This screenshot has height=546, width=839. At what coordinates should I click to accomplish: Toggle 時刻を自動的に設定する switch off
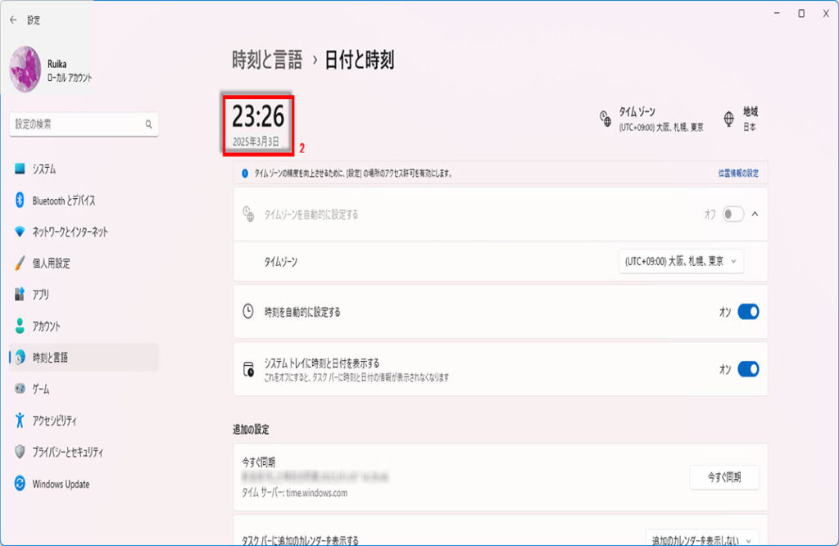click(x=748, y=312)
